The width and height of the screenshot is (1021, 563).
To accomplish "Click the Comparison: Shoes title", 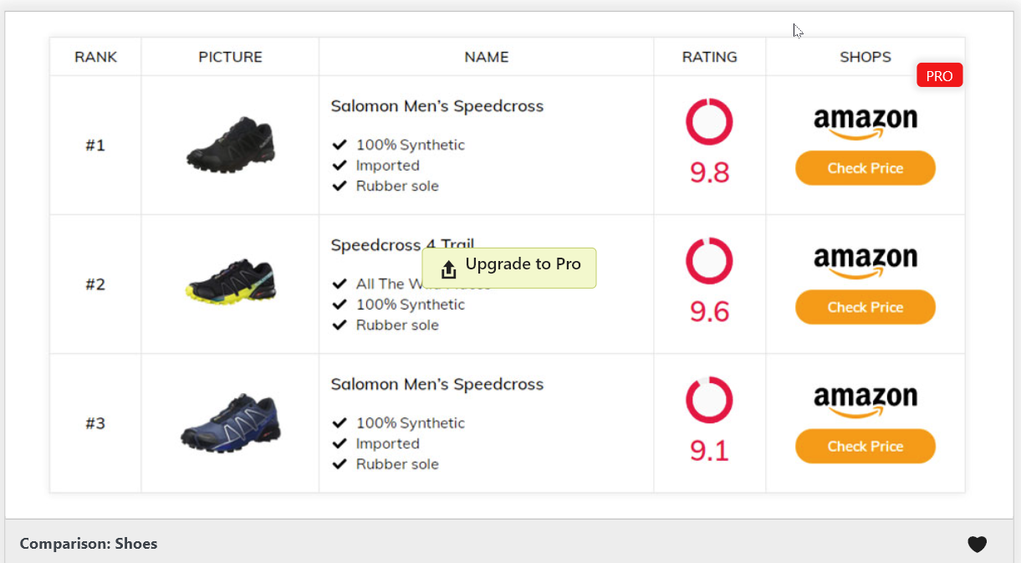I will point(89,544).
